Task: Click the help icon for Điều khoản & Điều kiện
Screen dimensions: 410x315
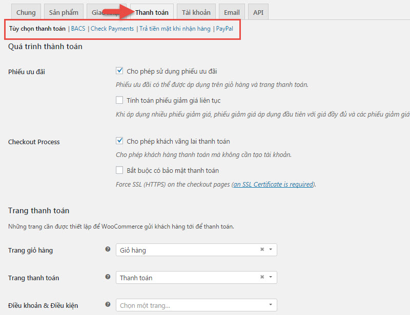Action: (x=108, y=305)
